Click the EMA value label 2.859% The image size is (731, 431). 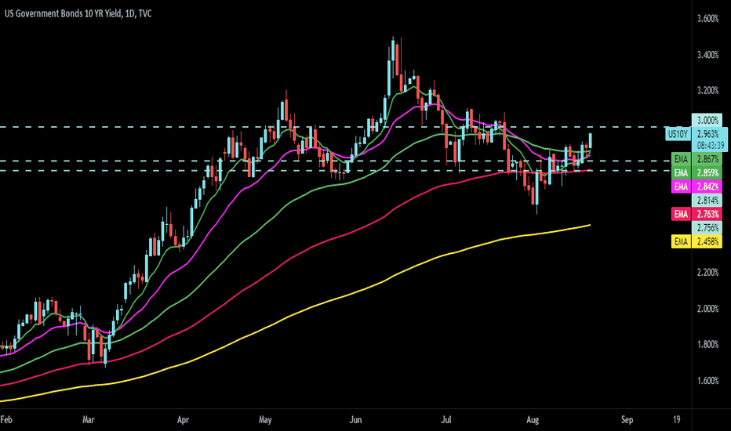(x=707, y=173)
